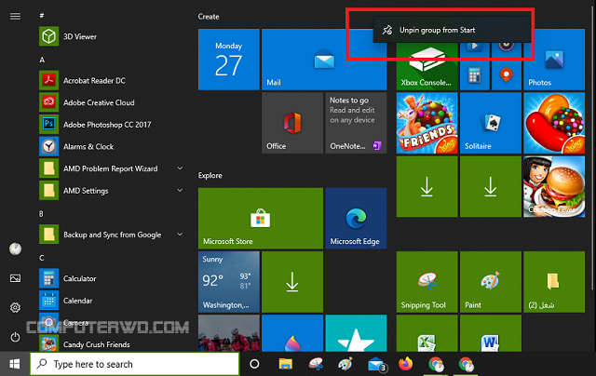Open Settings gear in Start sidebar
The image size is (596, 376).
tap(15, 307)
